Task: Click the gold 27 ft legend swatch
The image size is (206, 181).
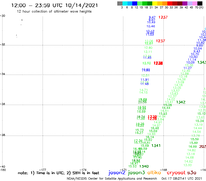Action: click(x=160, y=3)
